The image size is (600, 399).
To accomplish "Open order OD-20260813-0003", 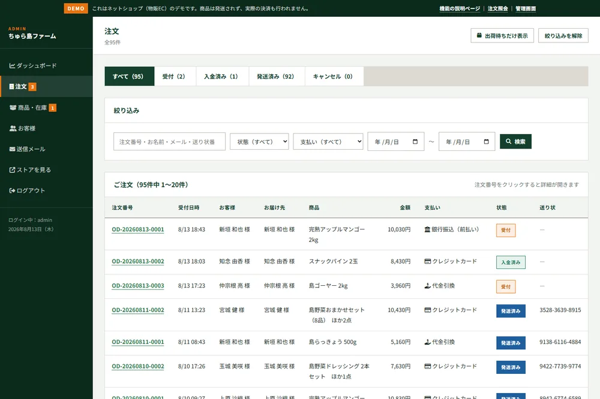I will point(138,286).
